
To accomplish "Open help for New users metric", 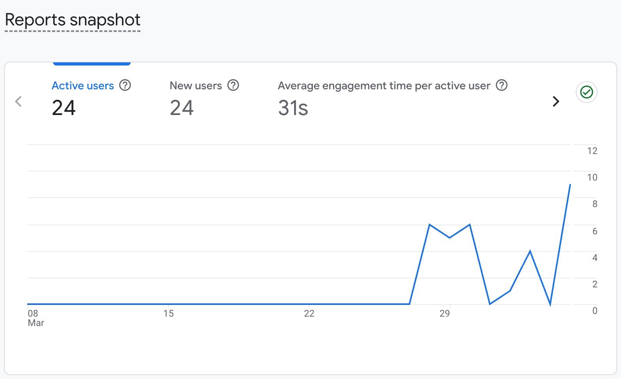I will pos(233,85).
